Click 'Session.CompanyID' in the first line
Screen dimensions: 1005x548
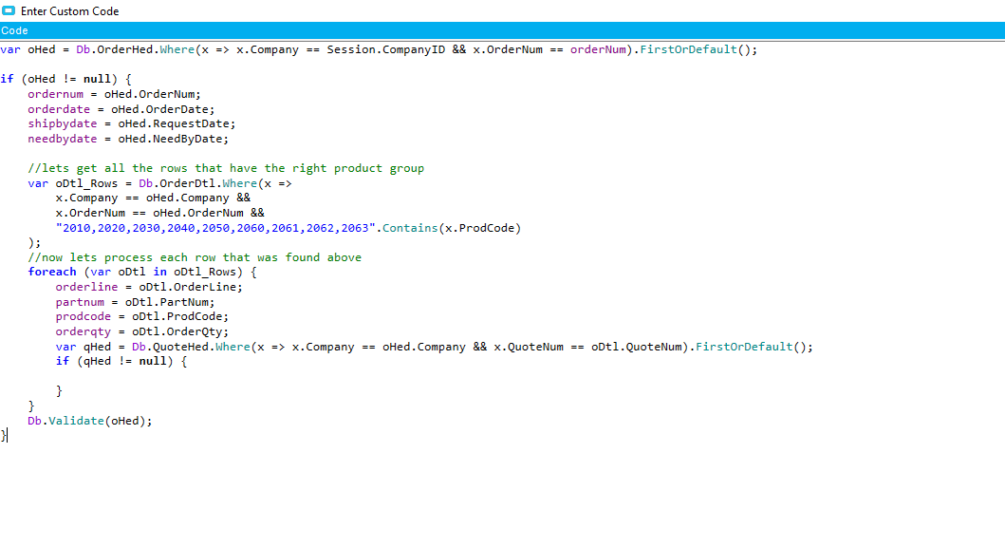pyautogui.click(x=386, y=50)
